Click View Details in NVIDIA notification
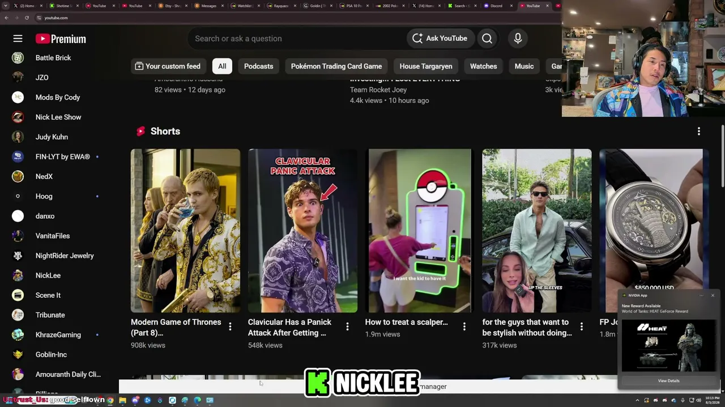The height and width of the screenshot is (407, 725). (668, 381)
